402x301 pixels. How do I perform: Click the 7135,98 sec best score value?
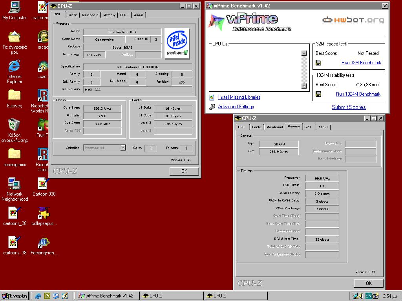pyautogui.click(x=367, y=85)
